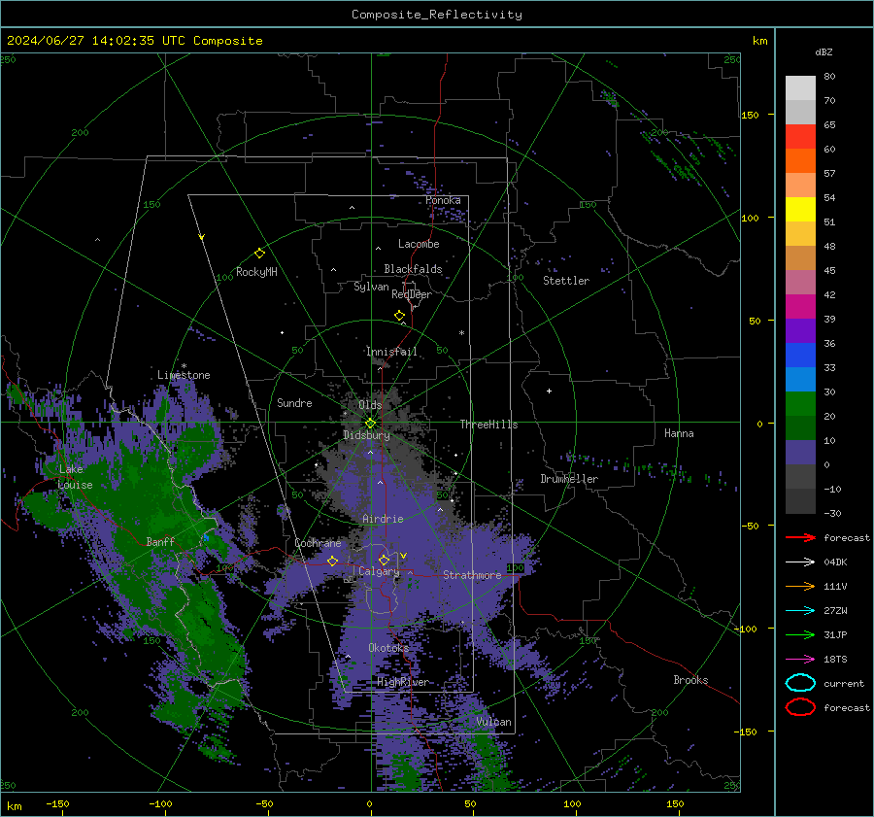Click the Okotoks map label
The width and height of the screenshot is (874, 817).
[388, 648]
